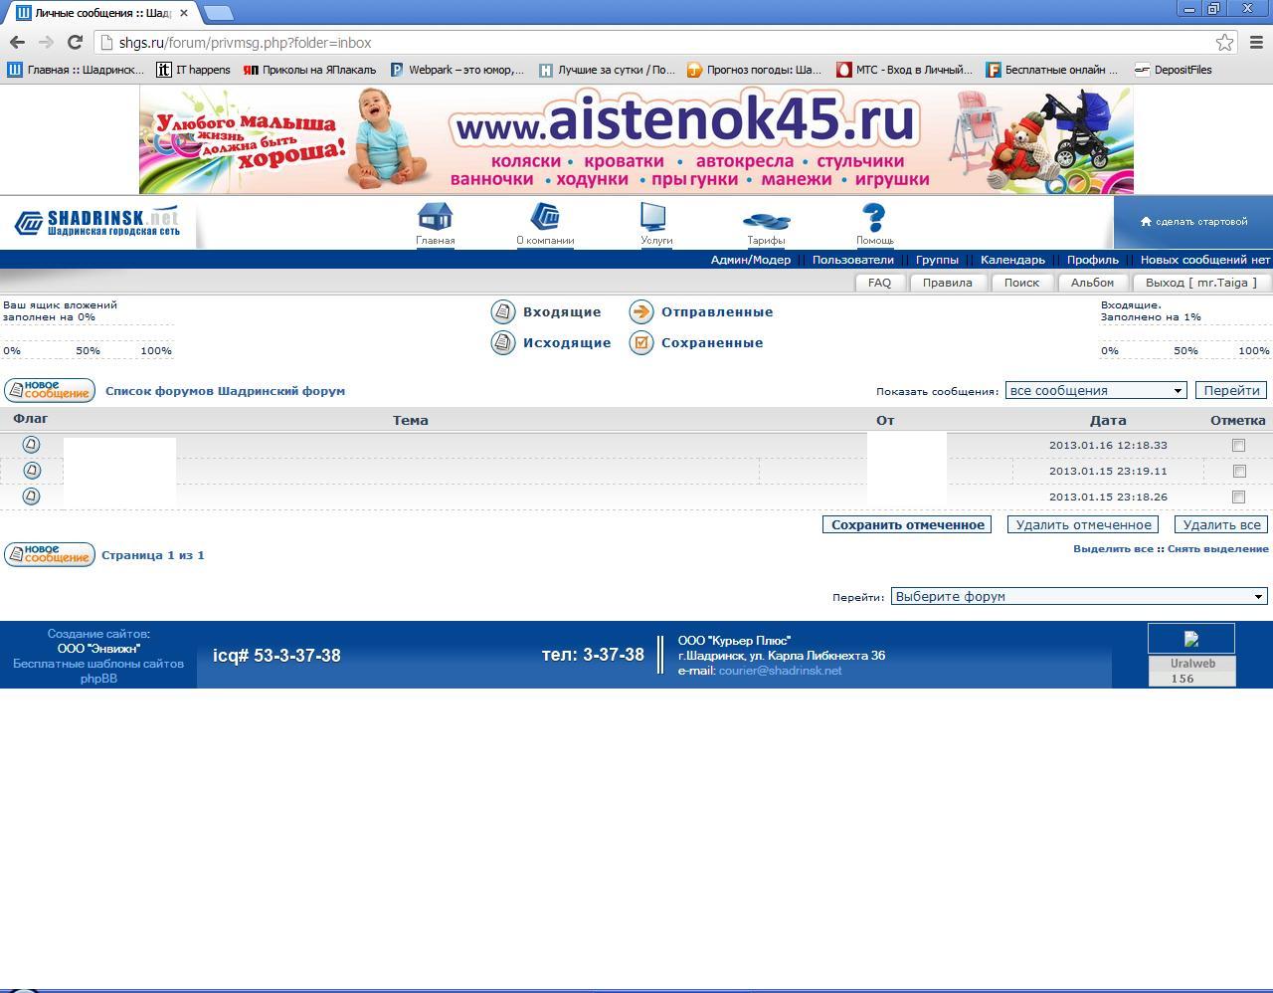Click Исходящие folder icon

tap(503, 342)
